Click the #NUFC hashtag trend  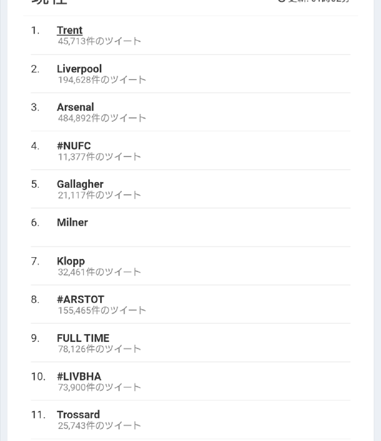click(x=73, y=146)
